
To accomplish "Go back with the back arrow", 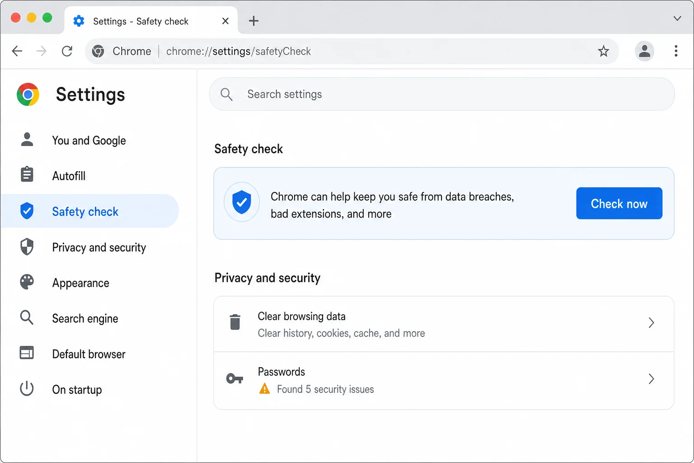I will pos(17,51).
